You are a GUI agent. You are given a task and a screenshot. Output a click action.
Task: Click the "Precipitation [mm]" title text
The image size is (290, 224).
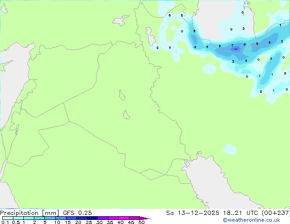click(x=30, y=213)
